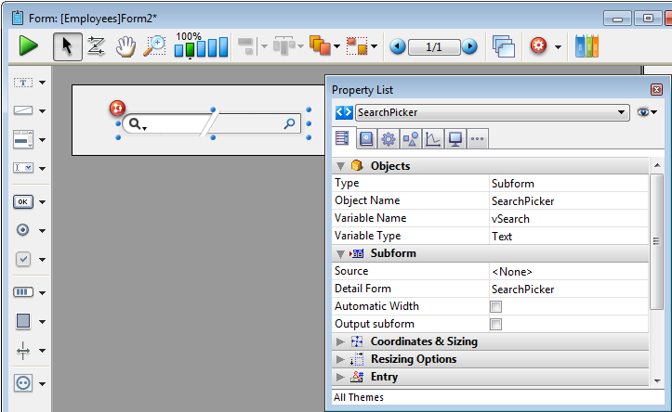Image resolution: width=672 pixels, height=412 pixels.
Task: Activate the hand move tool
Action: (x=125, y=46)
